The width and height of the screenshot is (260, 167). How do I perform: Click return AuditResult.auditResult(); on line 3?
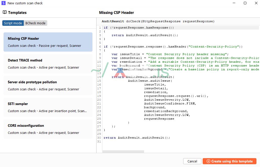(145, 35)
